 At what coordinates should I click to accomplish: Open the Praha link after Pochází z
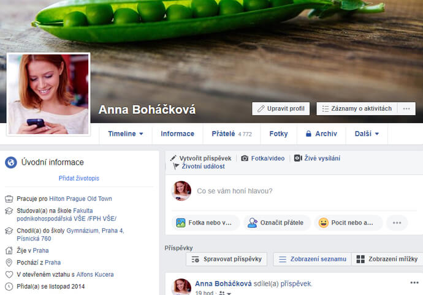point(53,263)
